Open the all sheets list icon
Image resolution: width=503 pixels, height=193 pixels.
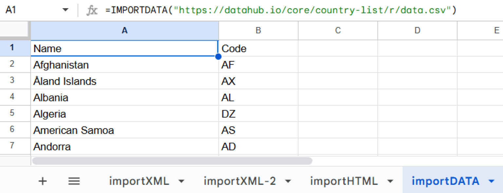pos(74,181)
